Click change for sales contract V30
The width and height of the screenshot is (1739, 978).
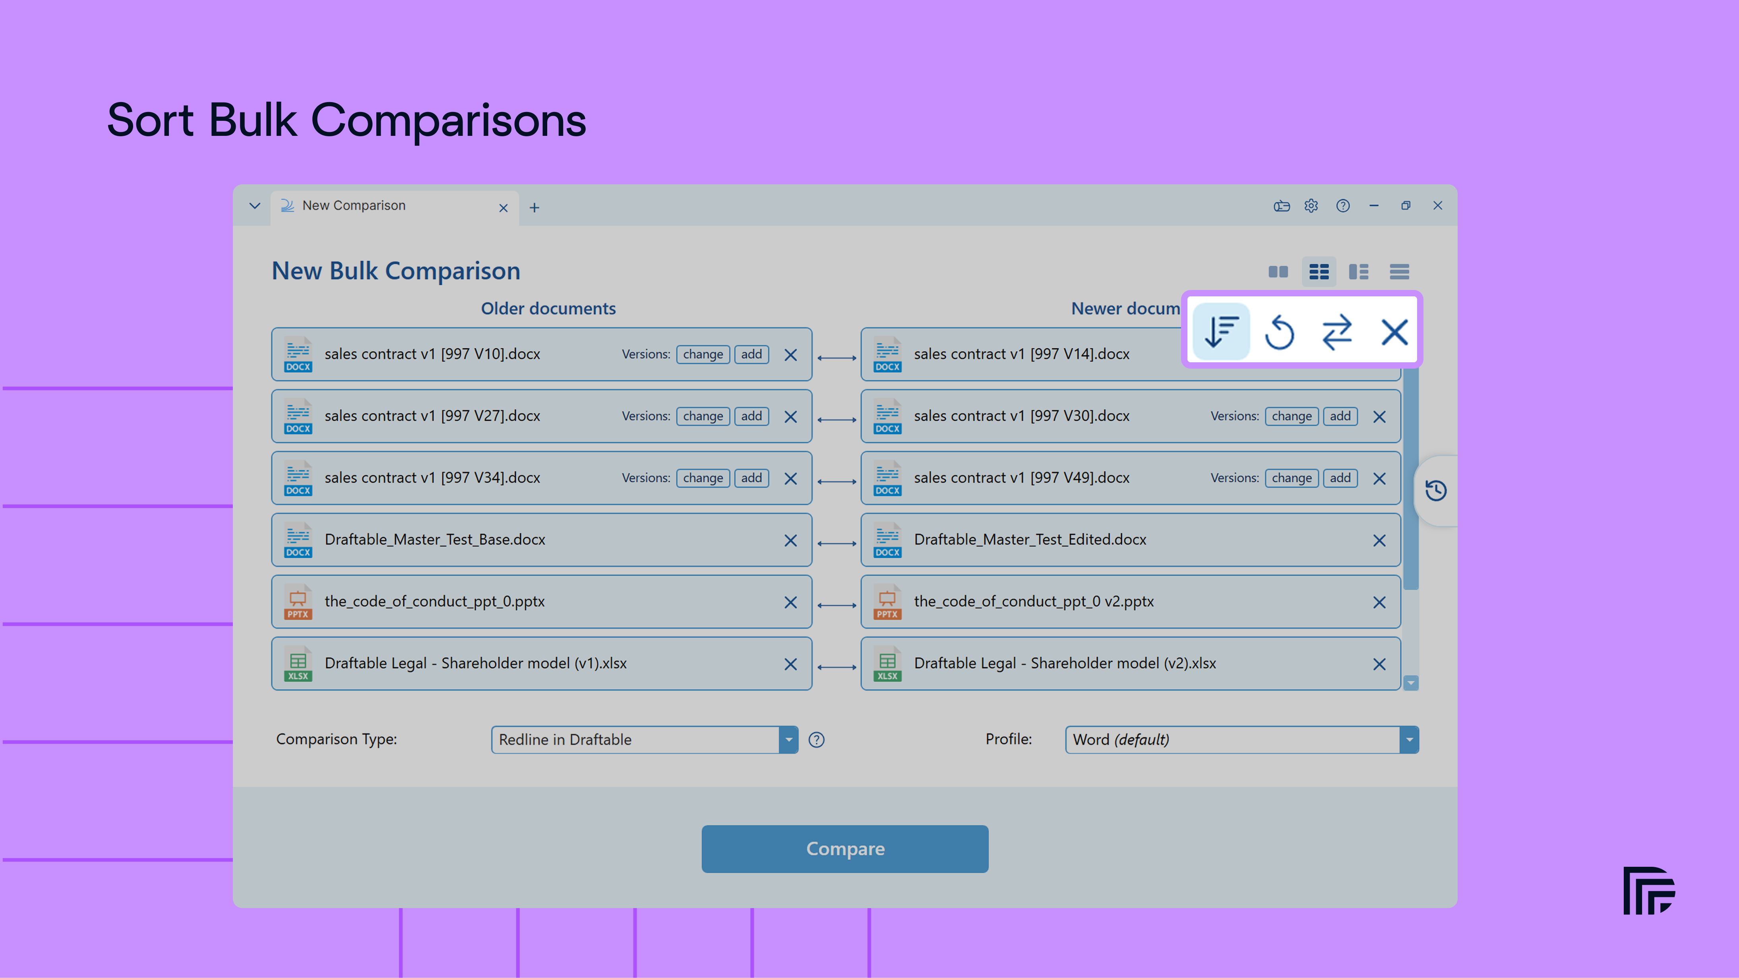tap(1292, 416)
